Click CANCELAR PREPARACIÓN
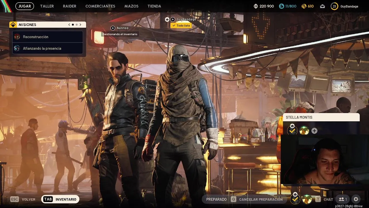The height and width of the screenshot is (208, 369). coord(261,199)
